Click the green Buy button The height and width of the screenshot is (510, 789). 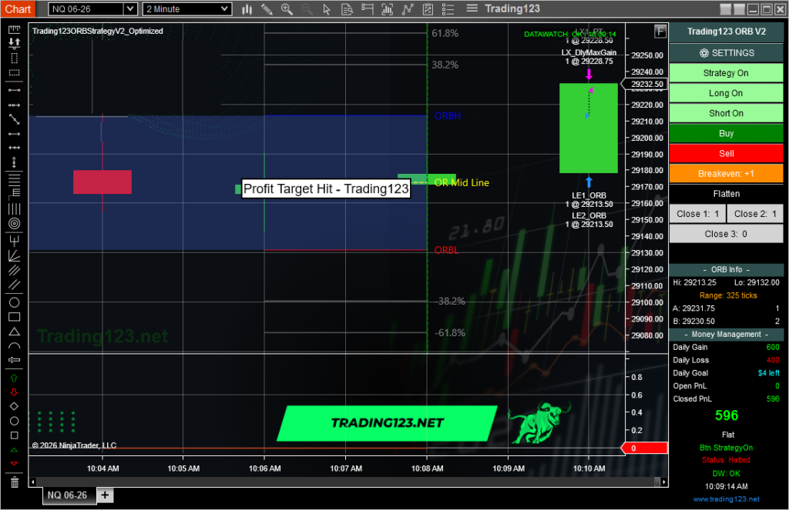[x=726, y=133]
